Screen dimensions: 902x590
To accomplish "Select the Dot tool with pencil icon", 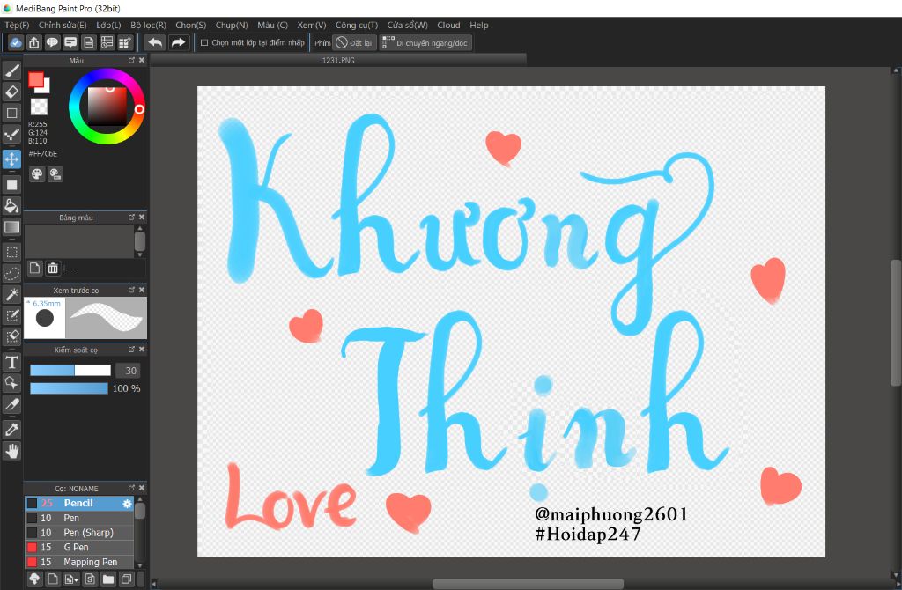I will tap(11, 135).
